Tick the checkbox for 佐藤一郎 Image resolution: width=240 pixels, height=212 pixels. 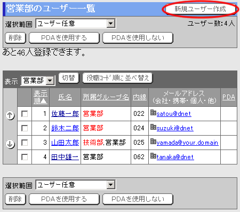tap(25, 114)
